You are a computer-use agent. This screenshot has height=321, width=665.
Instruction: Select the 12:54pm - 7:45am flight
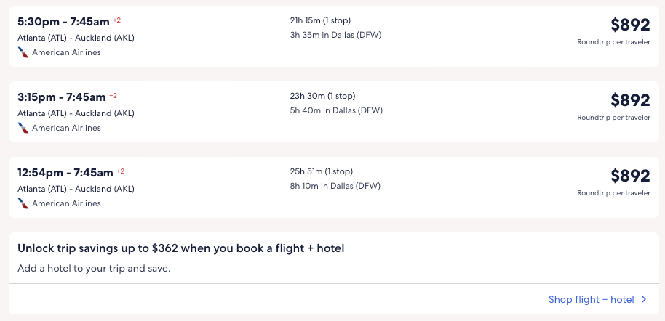pyautogui.click(x=65, y=172)
